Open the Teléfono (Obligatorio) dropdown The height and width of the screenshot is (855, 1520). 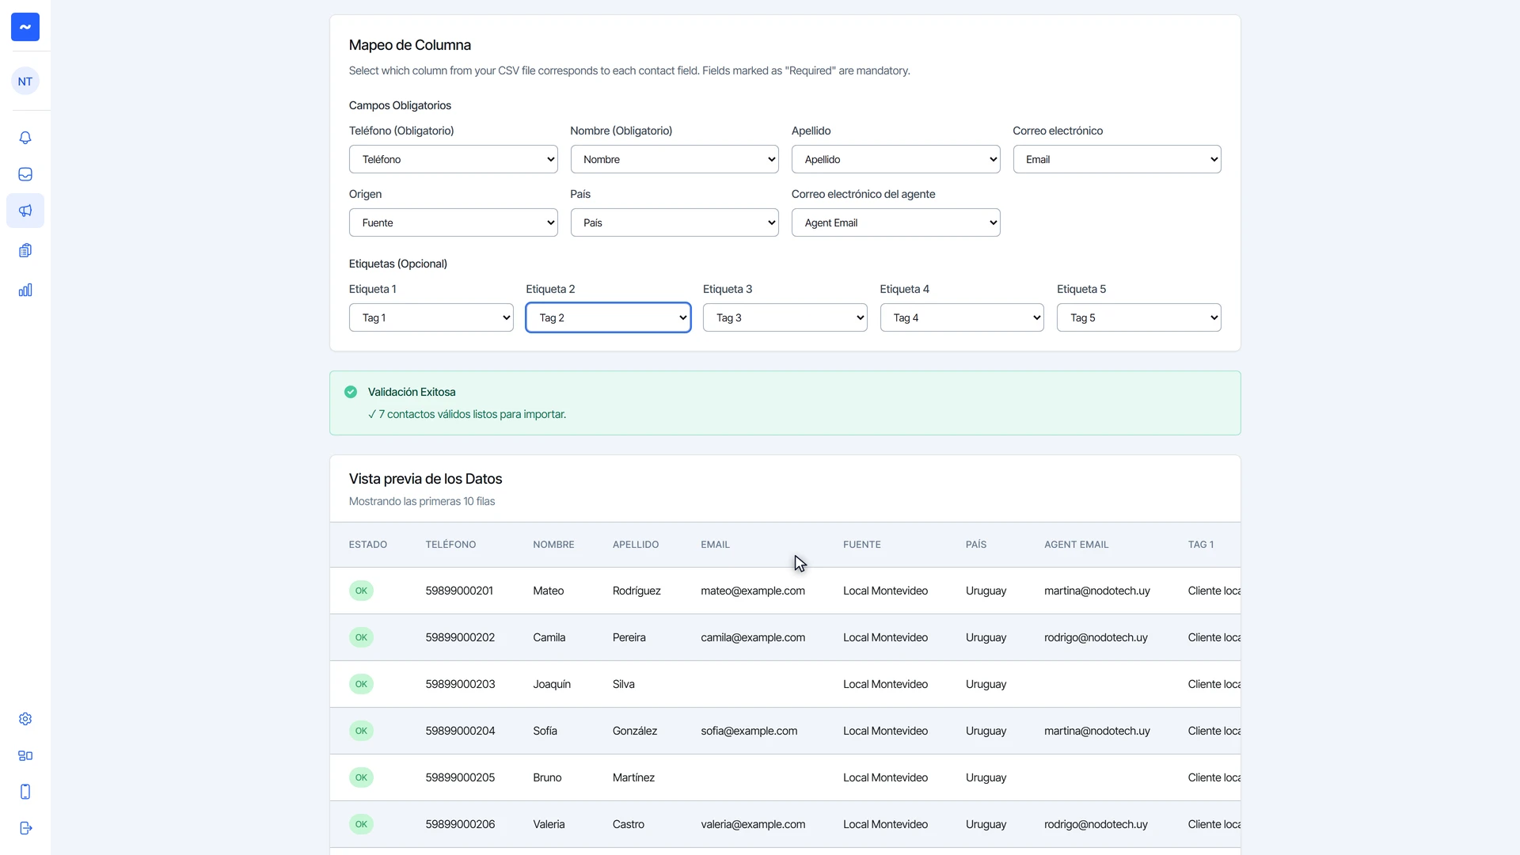pyautogui.click(x=453, y=159)
